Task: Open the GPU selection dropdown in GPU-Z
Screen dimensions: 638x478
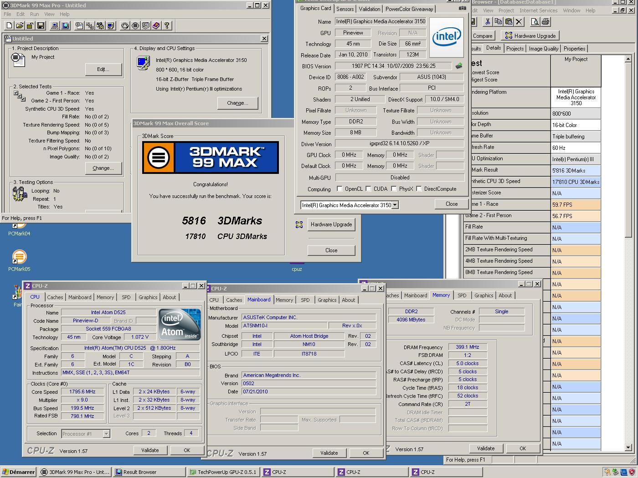Action: pos(395,205)
